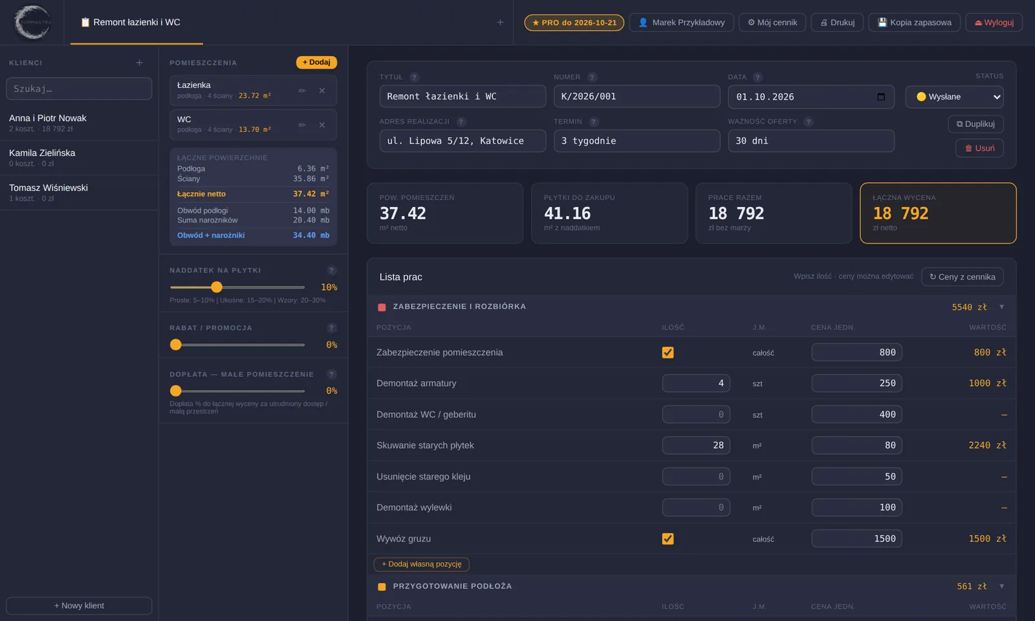This screenshot has height=621, width=1035.
Task: Print the estimate with Drukuj
Action: (837, 23)
